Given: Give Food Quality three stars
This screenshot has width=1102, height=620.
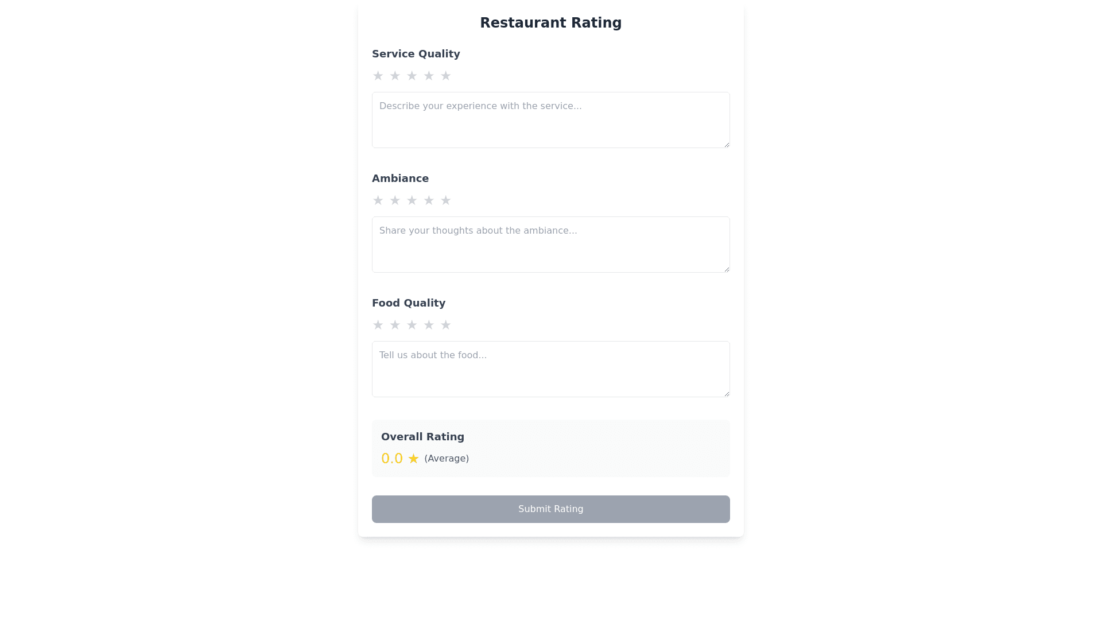Looking at the screenshot, I should point(412,325).
